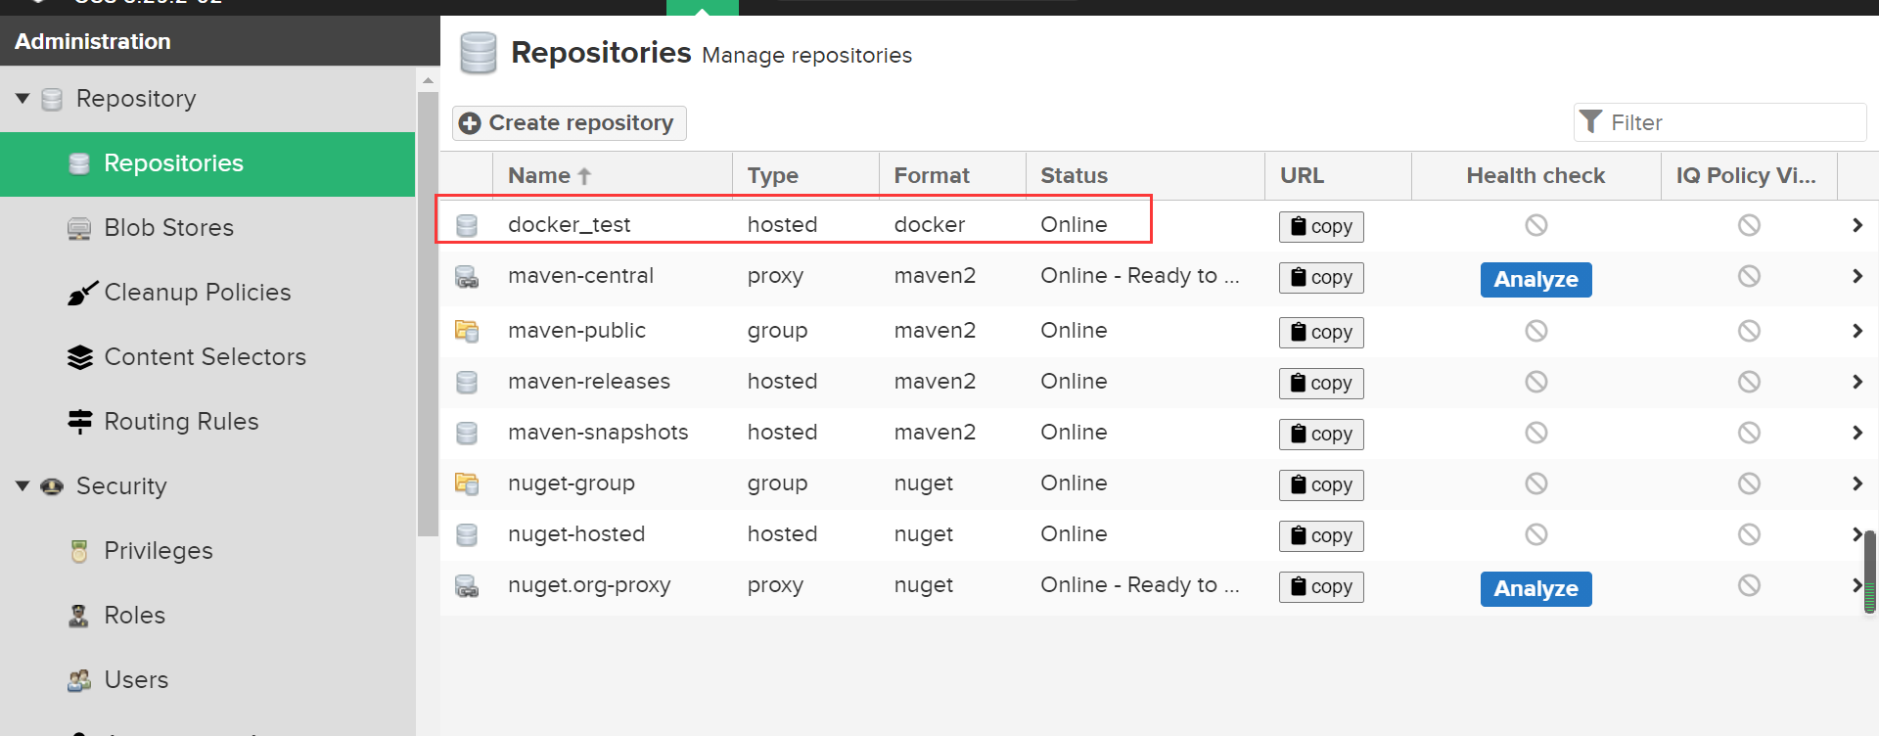Open the Repositories sidebar item
The image size is (1879, 736).
pos(207,163)
